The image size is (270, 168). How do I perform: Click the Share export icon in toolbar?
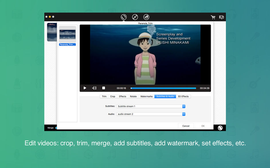146,17
